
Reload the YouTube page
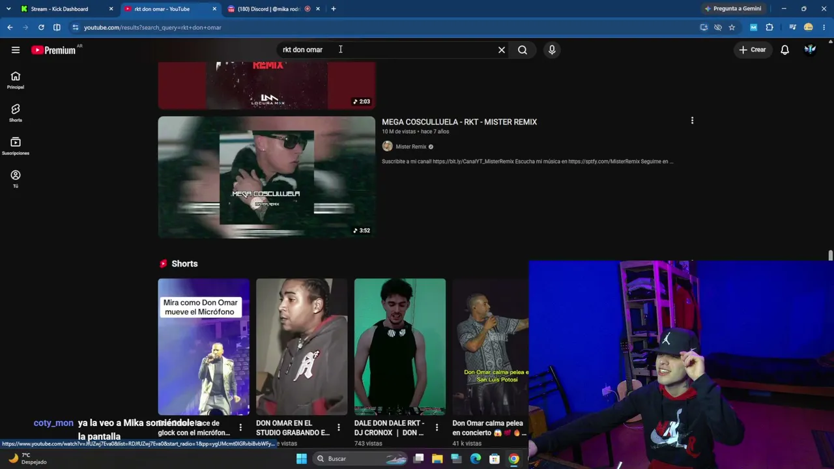pyautogui.click(x=41, y=27)
